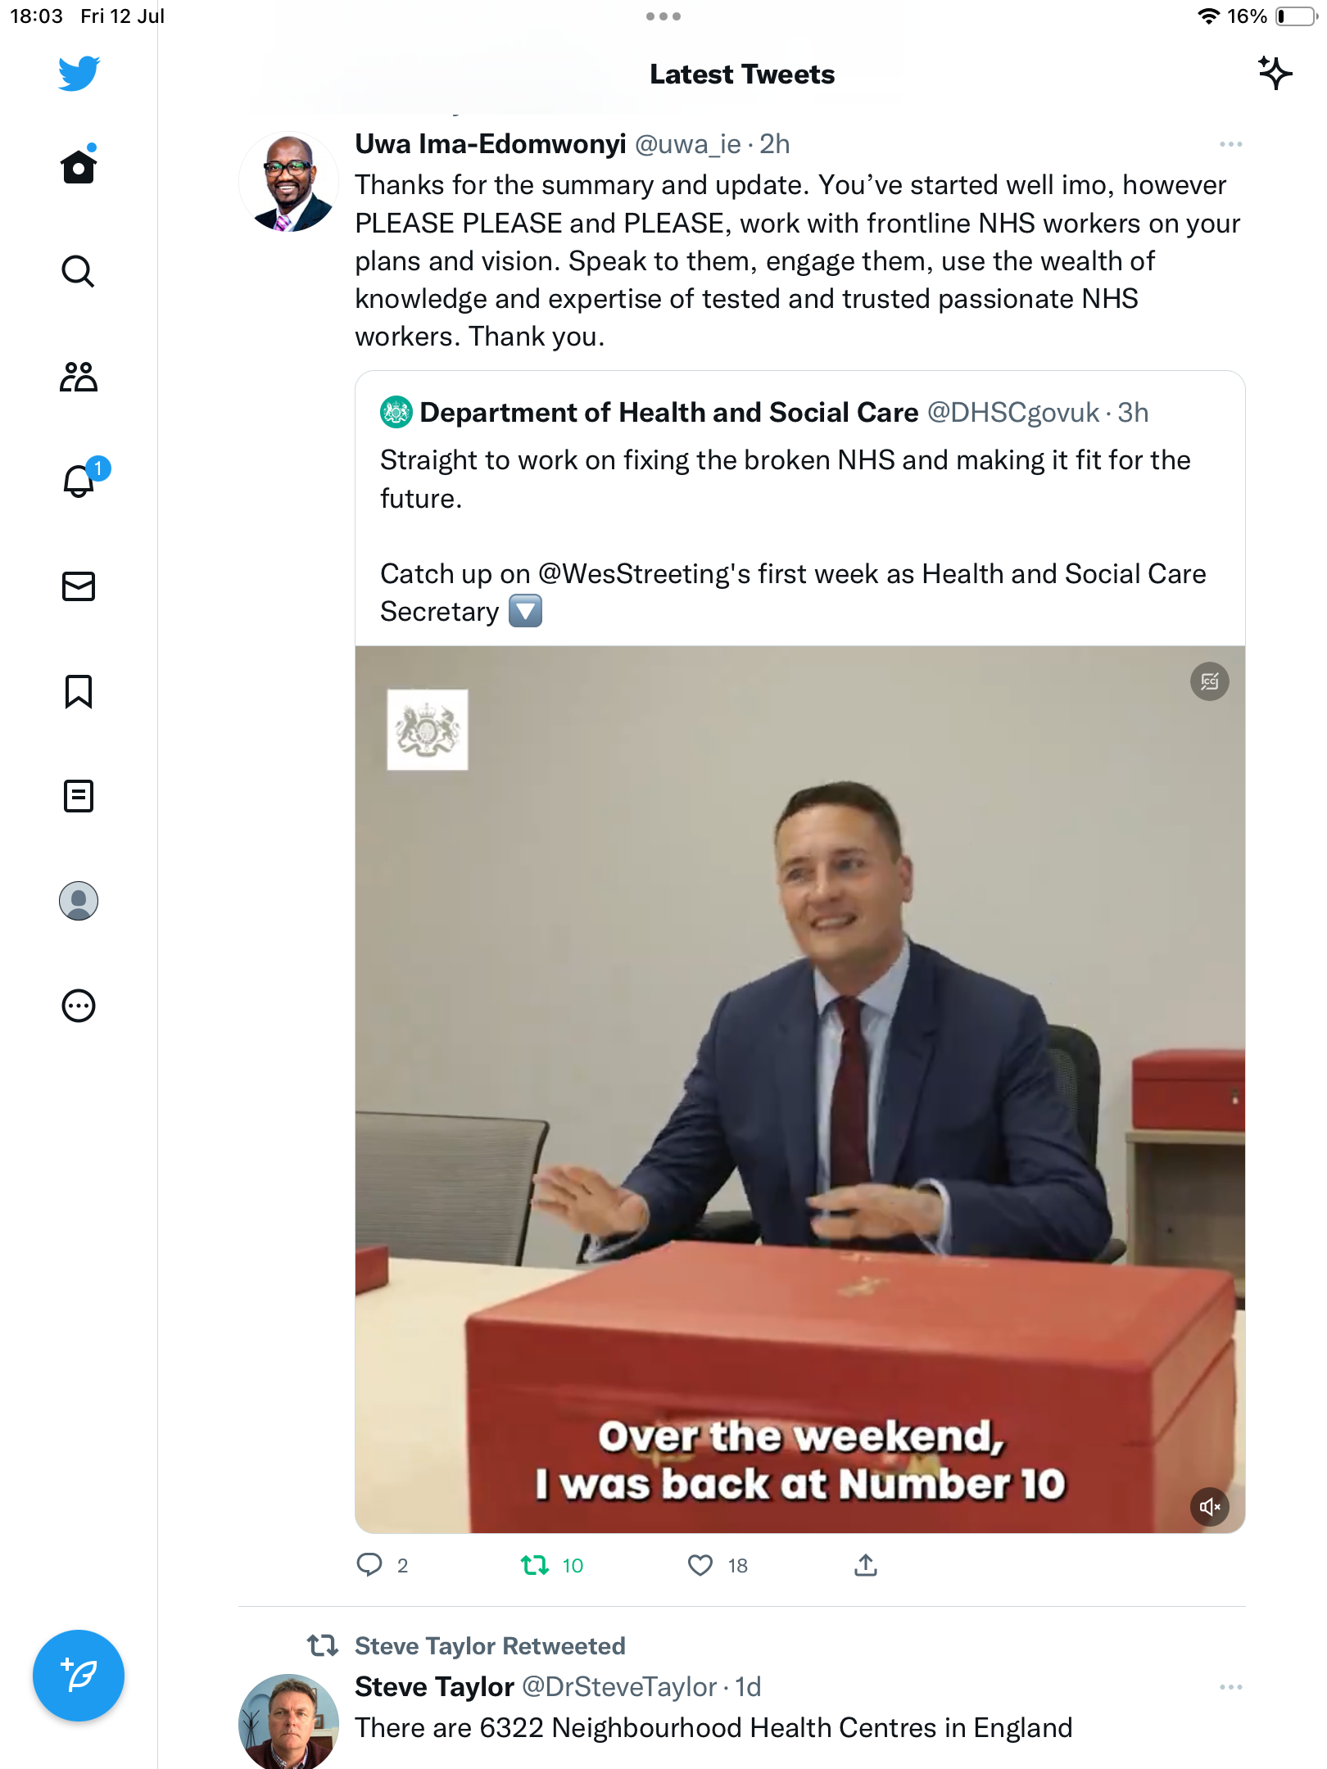Screen dimensions: 1327x1769
Task: Compose a new tweet
Action: 79,1676
